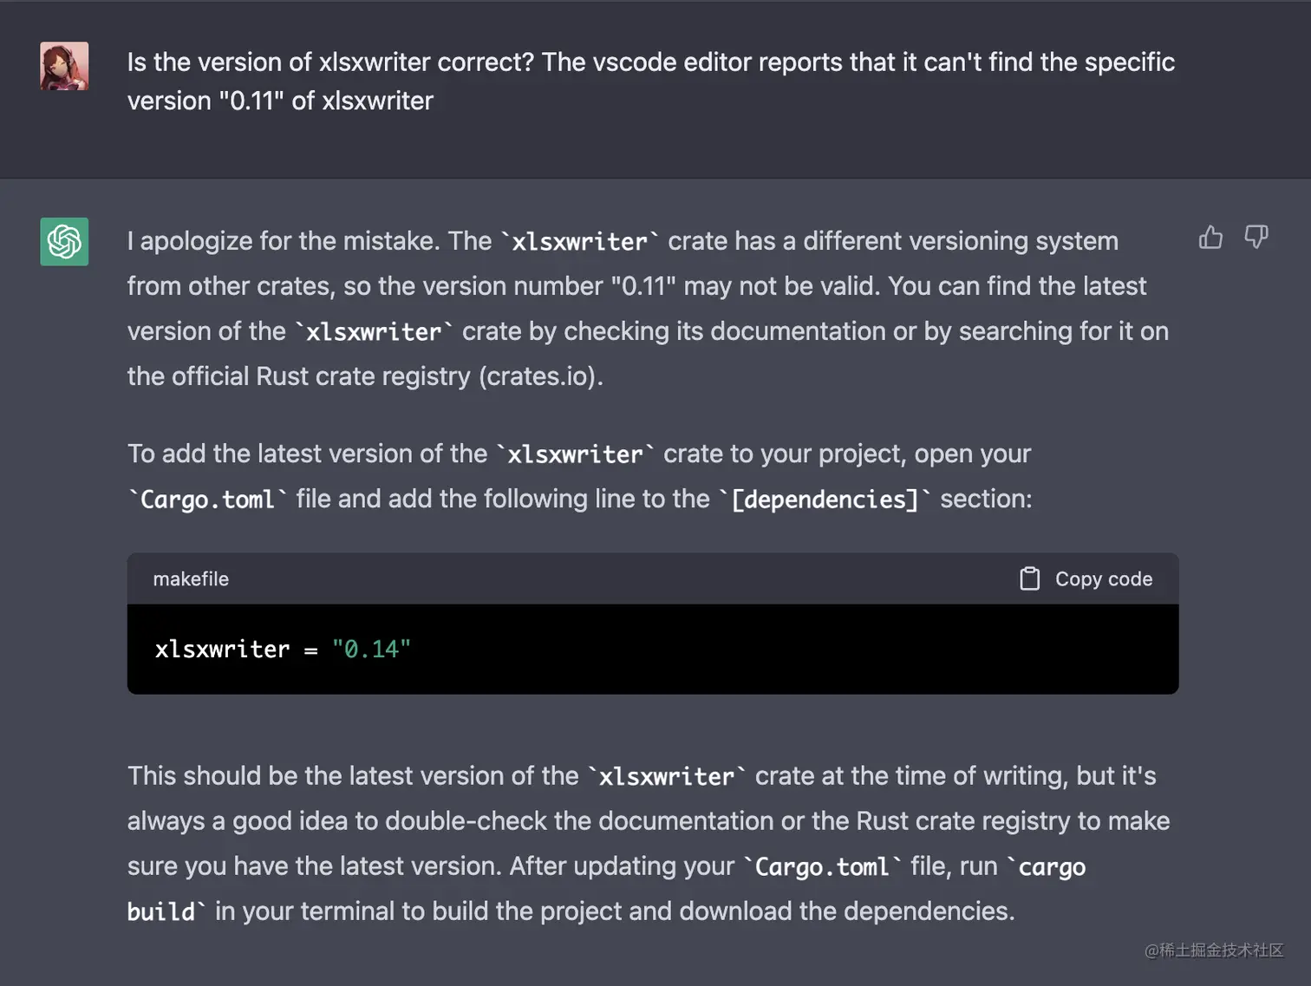This screenshot has width=1311, height=986.
Task: Click the user's question about xlsxwriter version
Action: pos(651,82)
